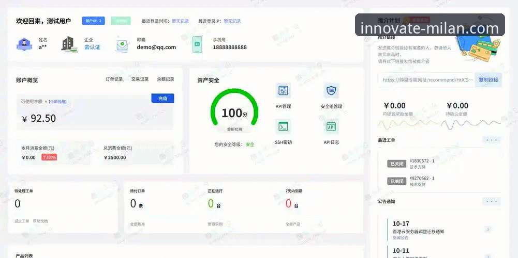Viewport: 518px width, 258px height.
Task: Click 已关闭 badge of ticket #1830572
Action: tap(397, 164)
